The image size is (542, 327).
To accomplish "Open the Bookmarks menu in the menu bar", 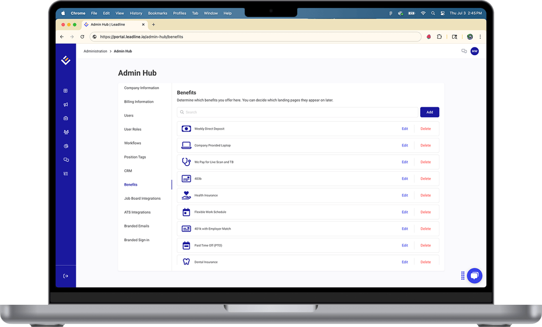I will (158, 13).
